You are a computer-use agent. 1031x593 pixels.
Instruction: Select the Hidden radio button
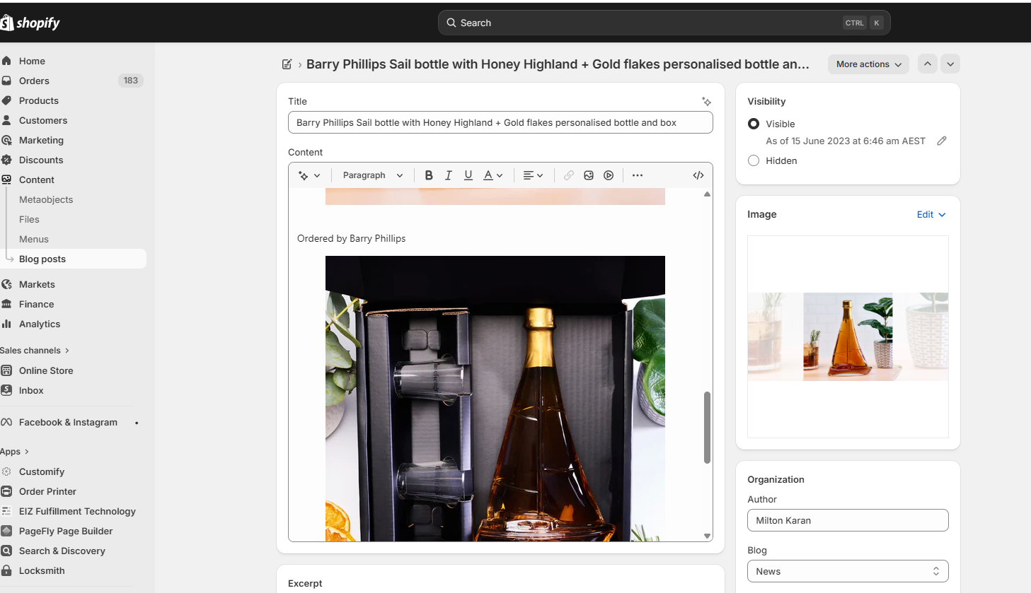[754, 160]
